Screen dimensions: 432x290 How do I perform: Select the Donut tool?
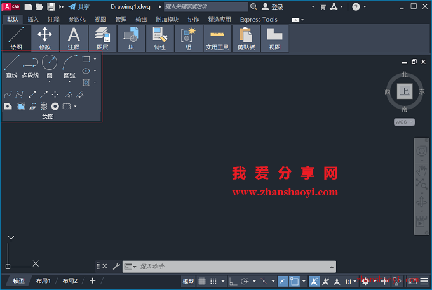point(55,107)
